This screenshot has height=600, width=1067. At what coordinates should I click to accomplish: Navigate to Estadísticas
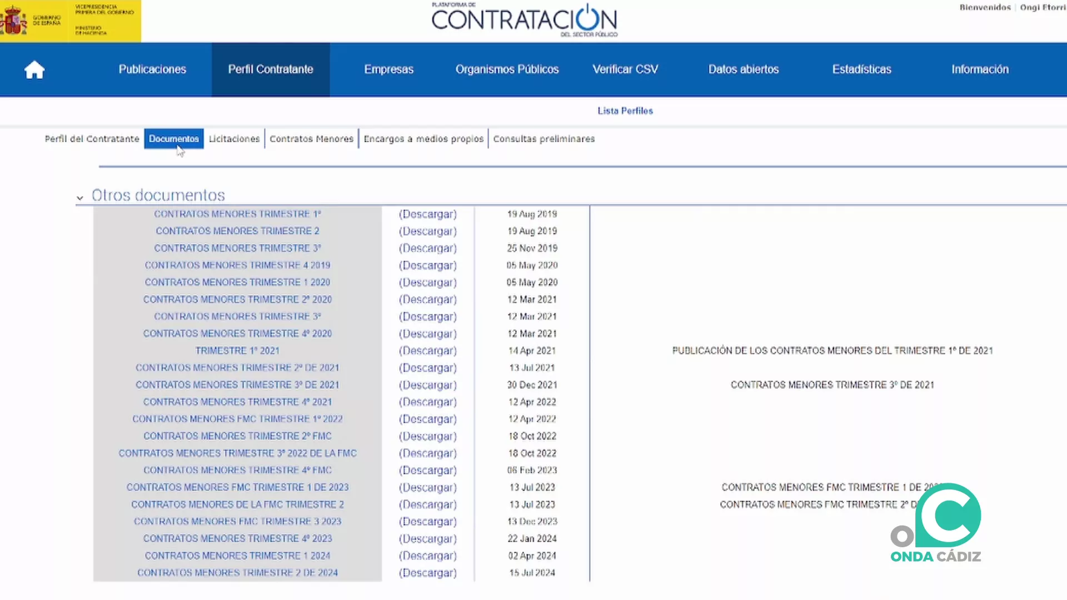861,69
